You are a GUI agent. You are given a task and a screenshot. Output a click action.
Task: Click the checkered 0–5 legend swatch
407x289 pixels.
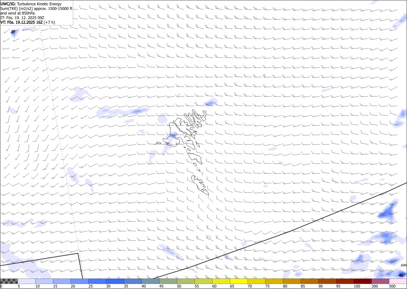point(9,281)
